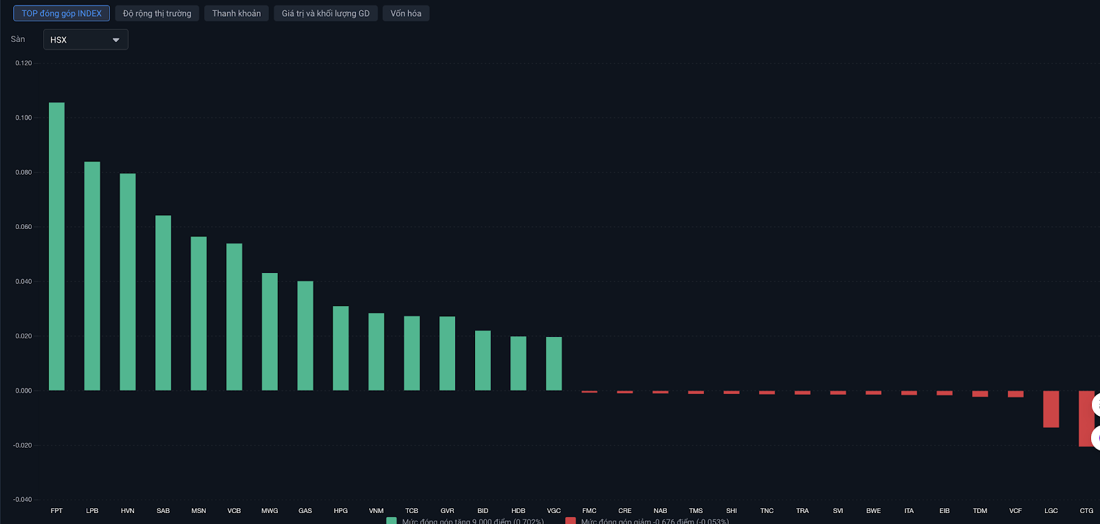Click the NAB axis label

[x=661, y=511]
